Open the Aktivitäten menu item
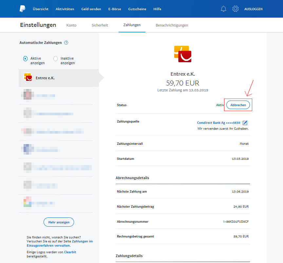Image resolution: width=283 pixels, height=263 pixels. 65,9
